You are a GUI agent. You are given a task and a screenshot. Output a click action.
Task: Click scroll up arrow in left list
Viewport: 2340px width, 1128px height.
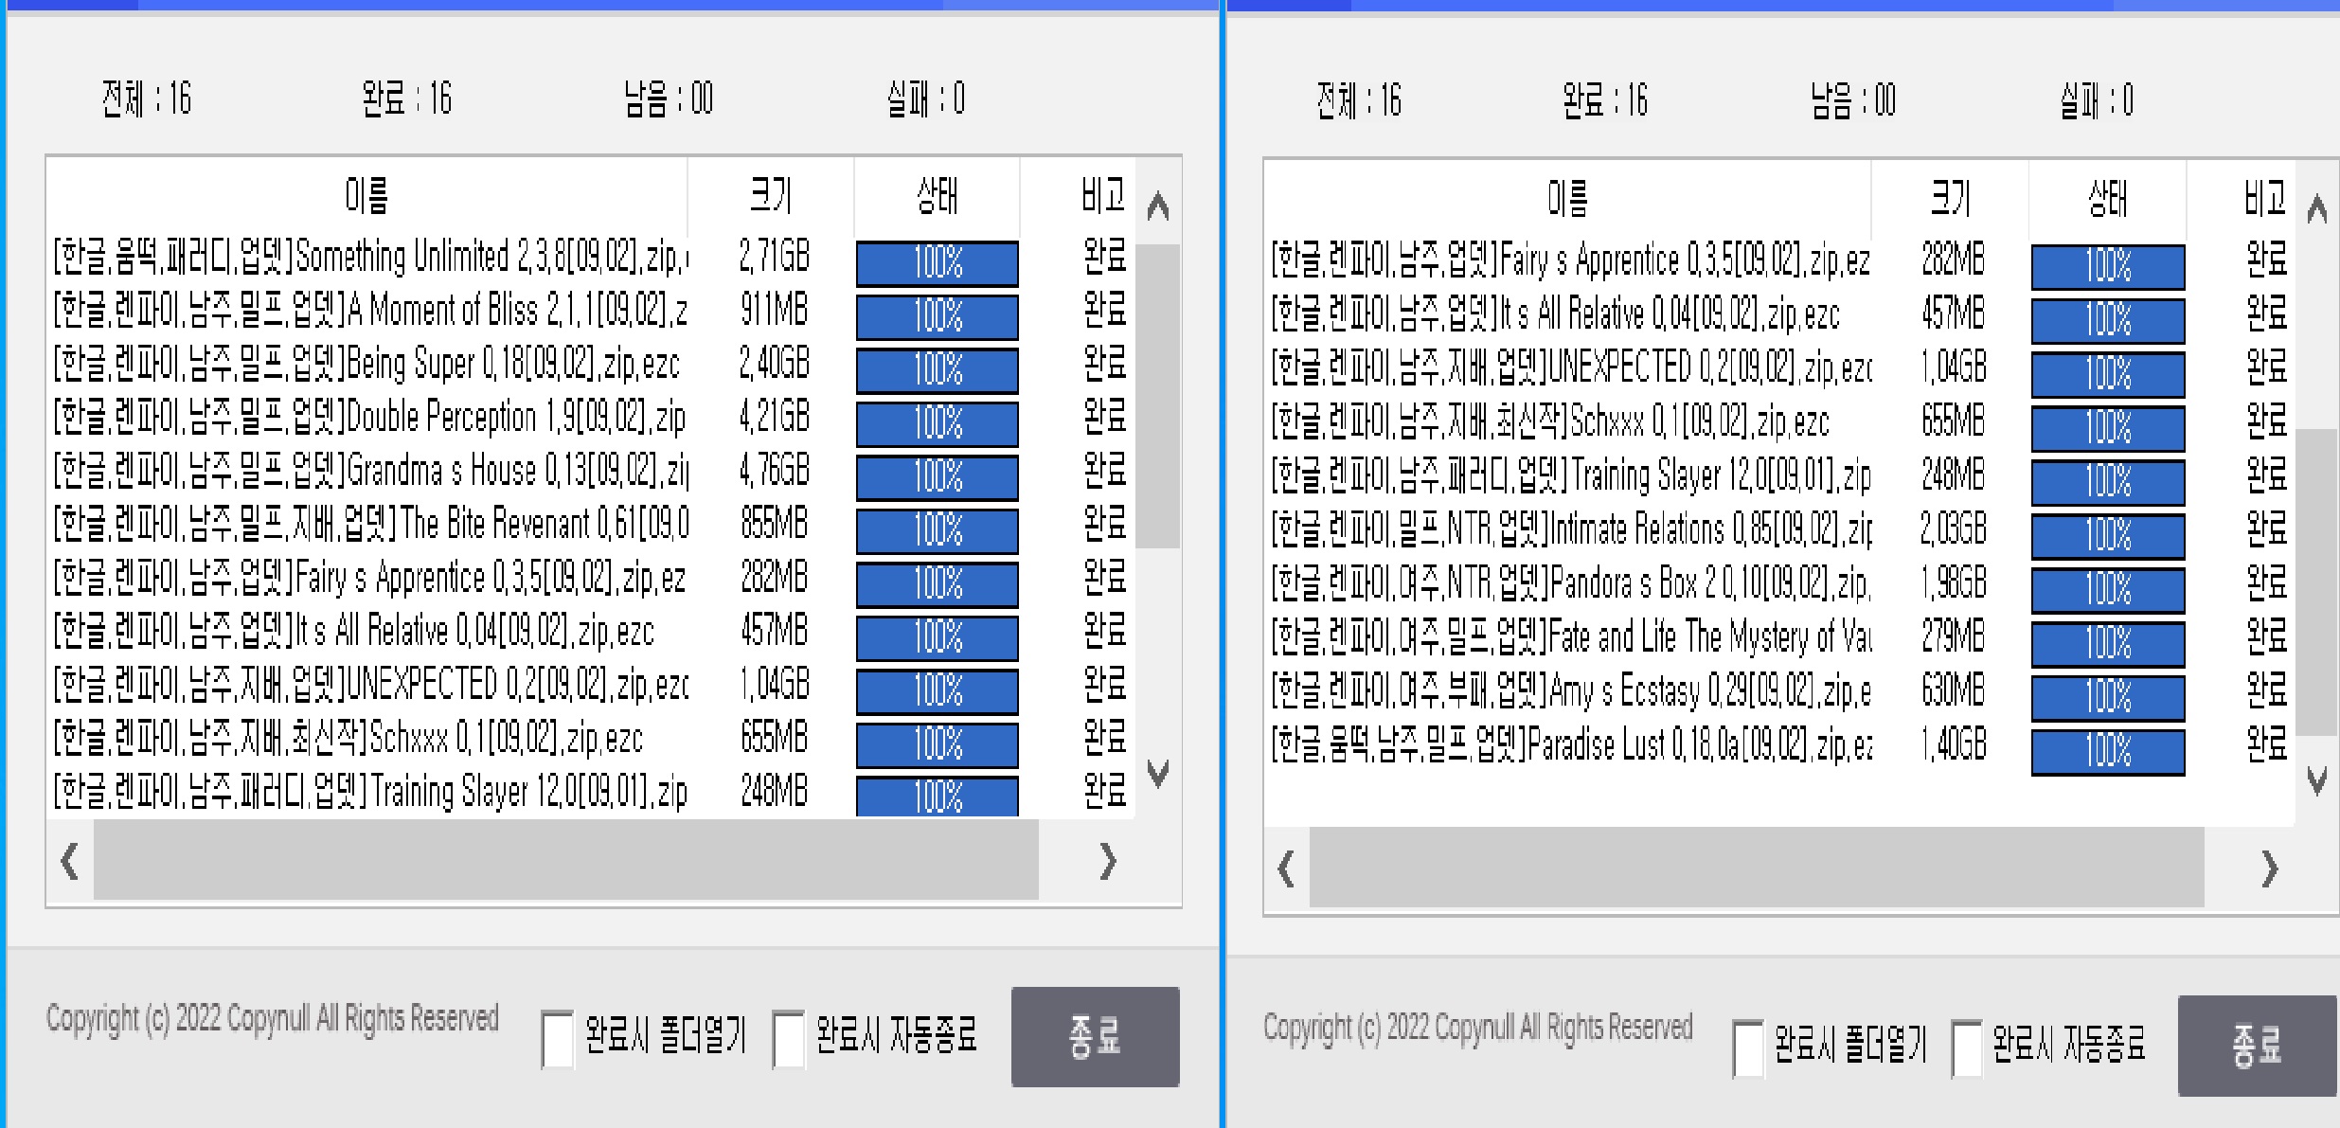(x=1157, y=206)
